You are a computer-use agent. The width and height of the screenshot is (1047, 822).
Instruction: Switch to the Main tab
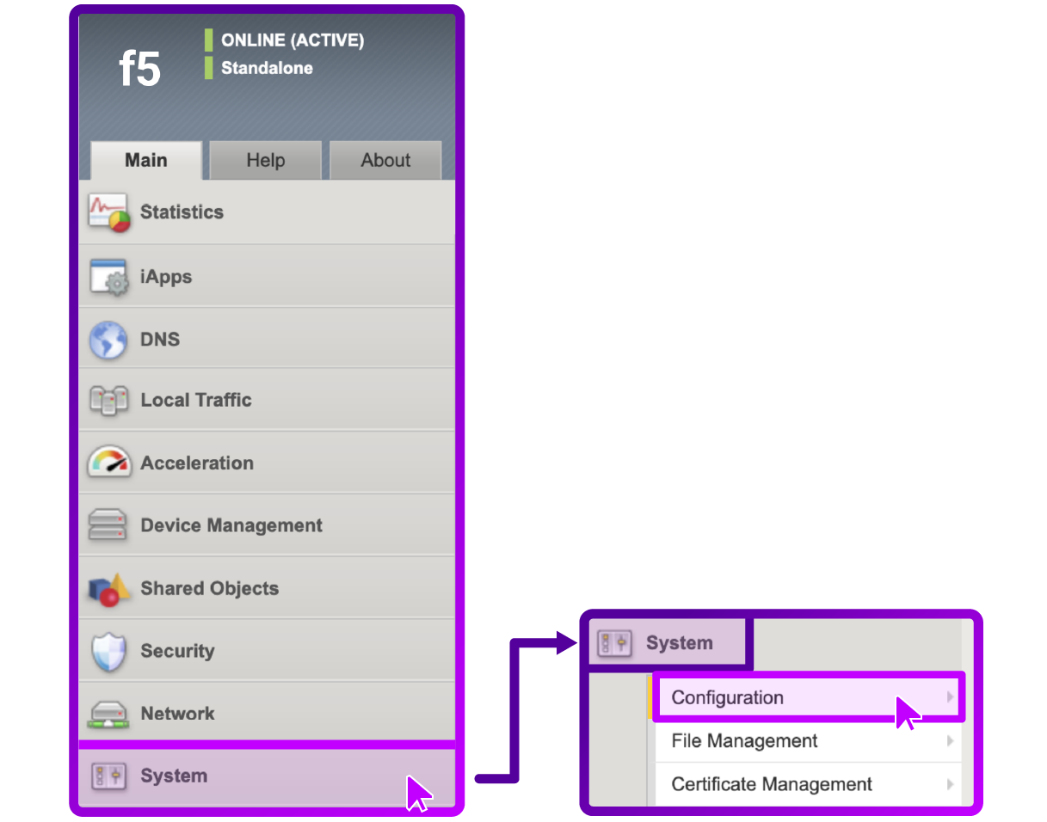click(146, 161)
